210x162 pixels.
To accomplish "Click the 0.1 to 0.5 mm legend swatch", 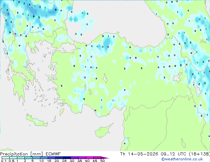I will point(6,158).
